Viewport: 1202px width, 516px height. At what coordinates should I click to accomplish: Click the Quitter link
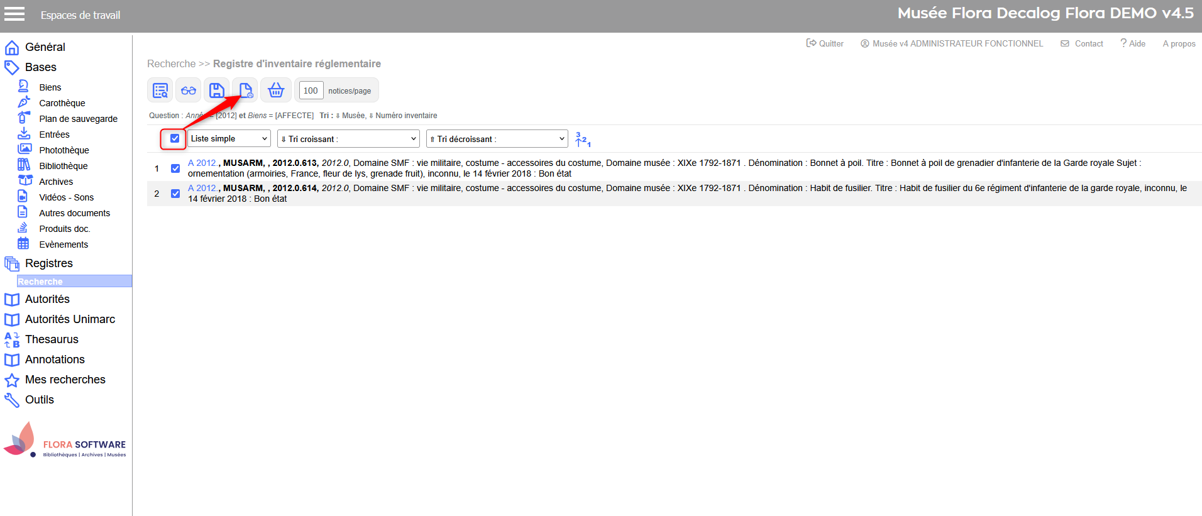[x=825, y=43]
